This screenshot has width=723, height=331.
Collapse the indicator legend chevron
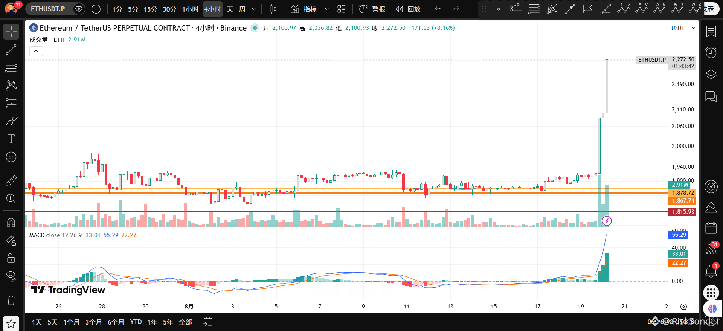36,51
